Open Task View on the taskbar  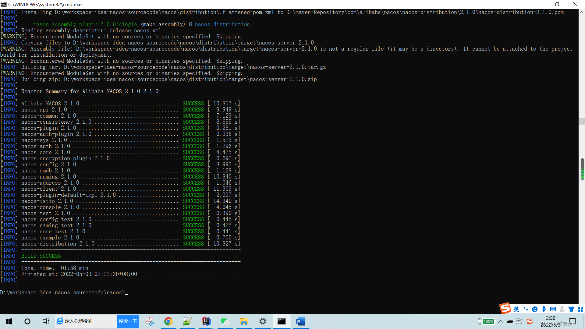(x=45, y=321)
